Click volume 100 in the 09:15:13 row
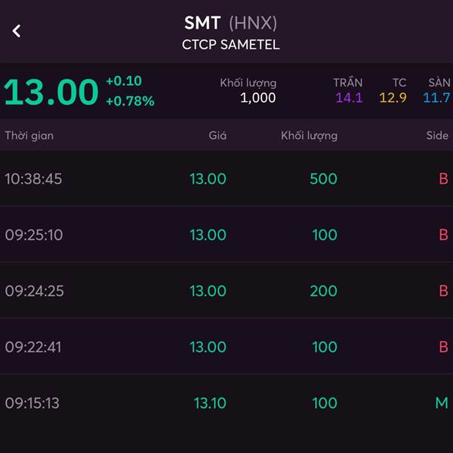 [x=325, y=403]
